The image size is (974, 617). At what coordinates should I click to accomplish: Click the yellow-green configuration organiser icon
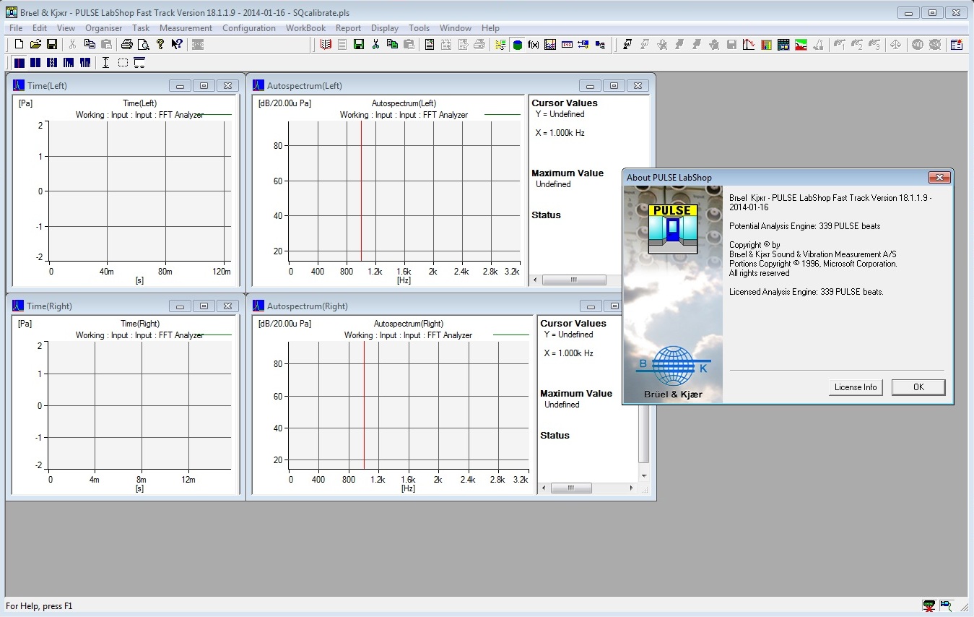pyautogui.click(x=500, y=45)
